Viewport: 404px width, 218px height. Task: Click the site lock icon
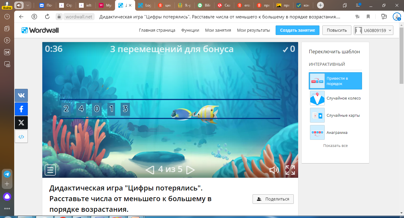pyautogui.click(x=59, y=17)
